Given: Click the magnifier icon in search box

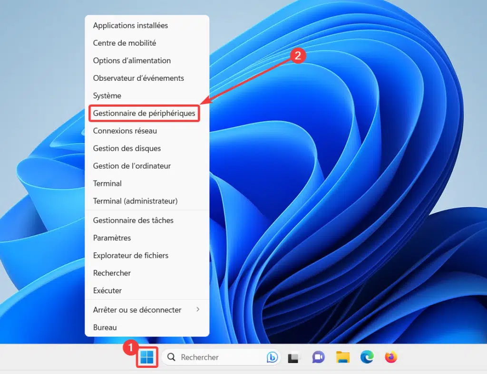Looking at the screenshot, I should point(171,357).
